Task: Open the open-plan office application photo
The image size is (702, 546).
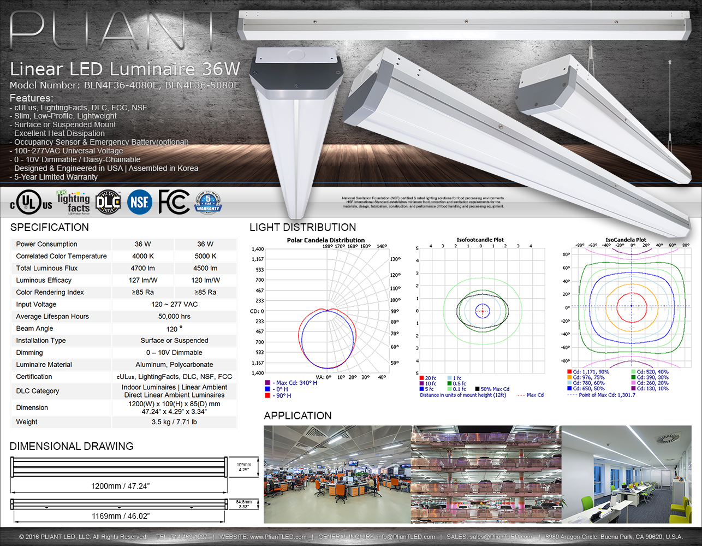Action: coord(337,474)
